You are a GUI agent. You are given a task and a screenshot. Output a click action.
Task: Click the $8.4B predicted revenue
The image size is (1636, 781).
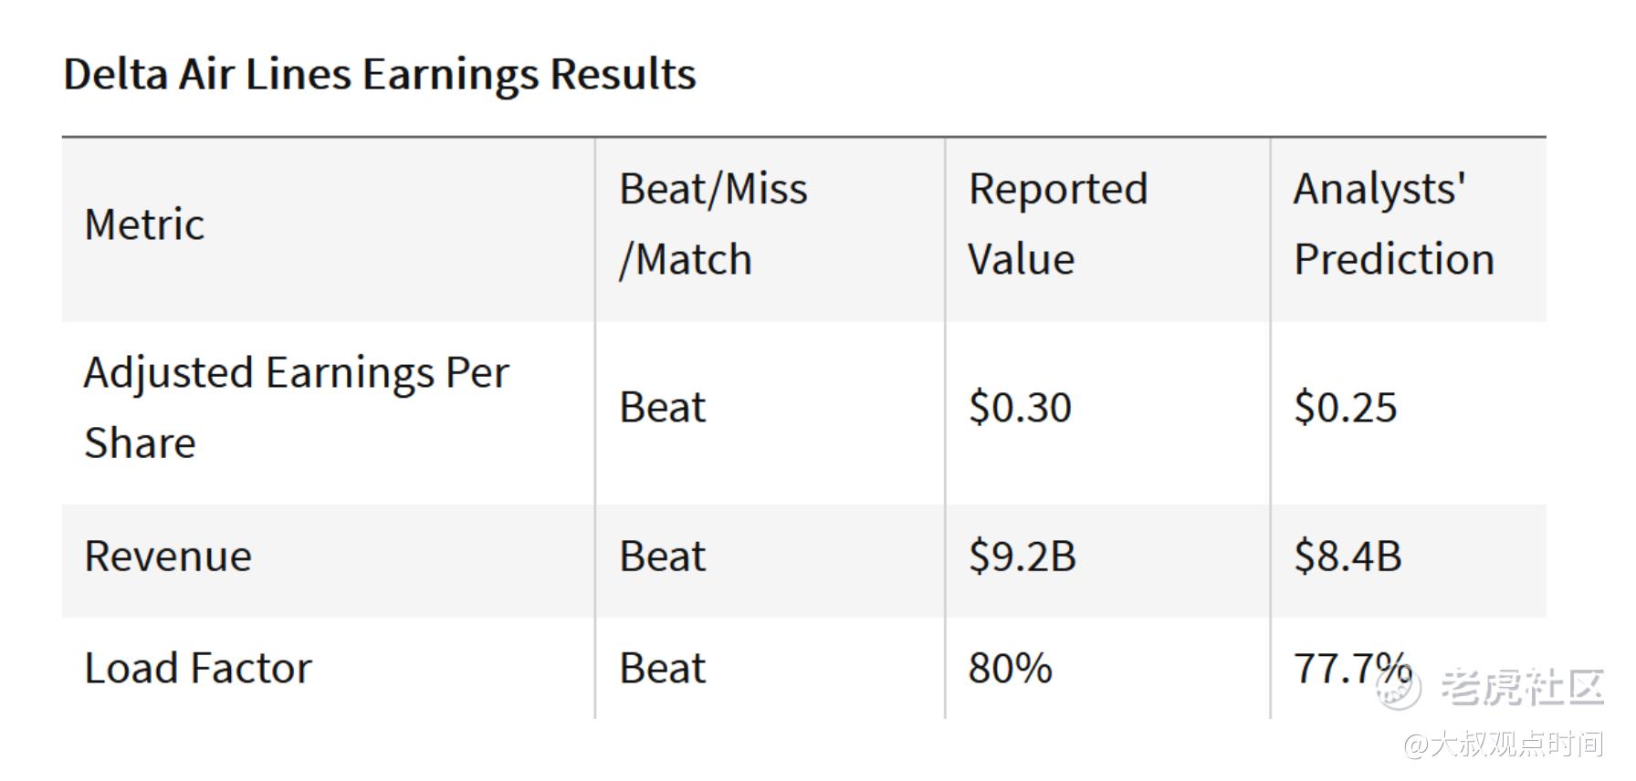(x=1348, y=557)
